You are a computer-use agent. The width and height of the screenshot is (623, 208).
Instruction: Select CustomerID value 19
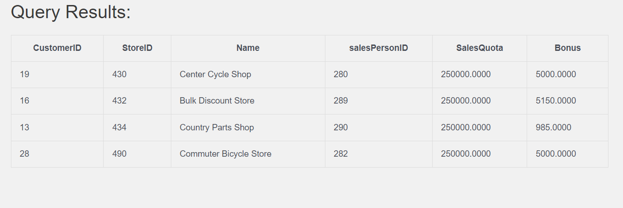click(x=25, y=74)
